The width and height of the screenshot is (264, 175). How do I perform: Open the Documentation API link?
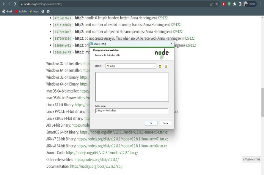point(96,166)
